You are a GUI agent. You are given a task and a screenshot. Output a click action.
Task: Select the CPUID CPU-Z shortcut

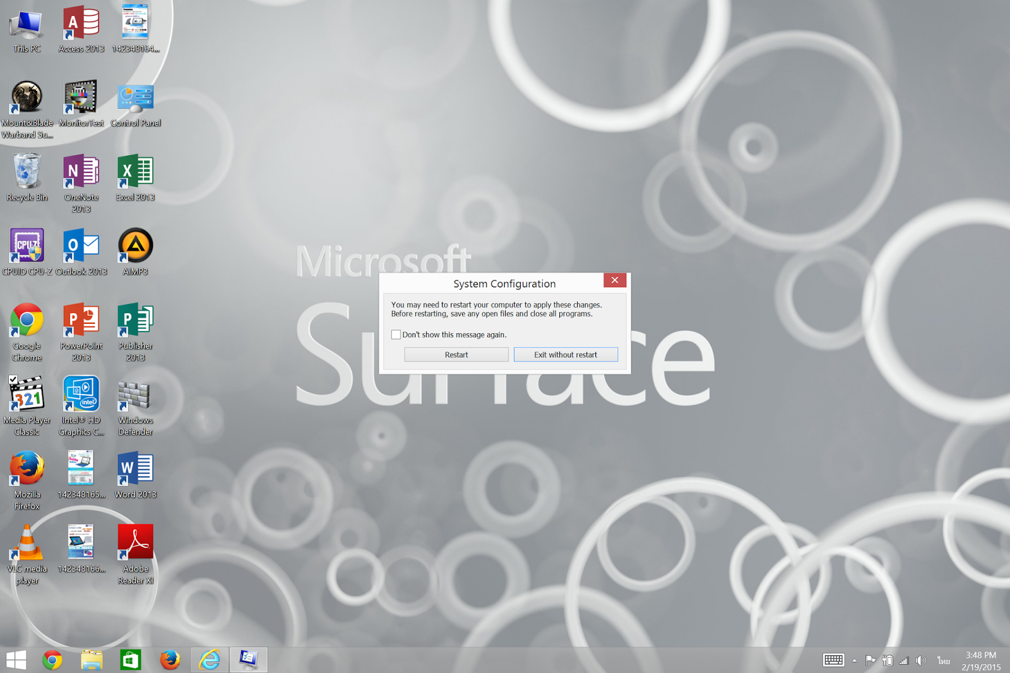[27, 253]
